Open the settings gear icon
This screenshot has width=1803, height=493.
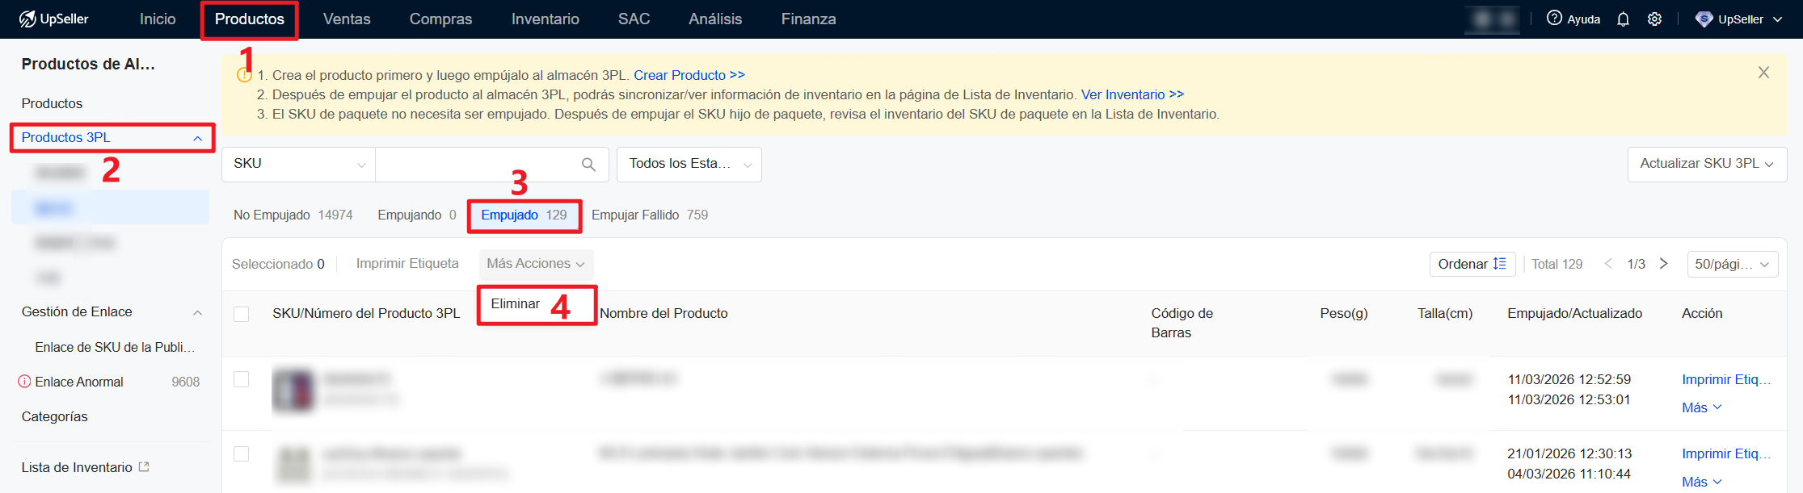(1654, 19)
